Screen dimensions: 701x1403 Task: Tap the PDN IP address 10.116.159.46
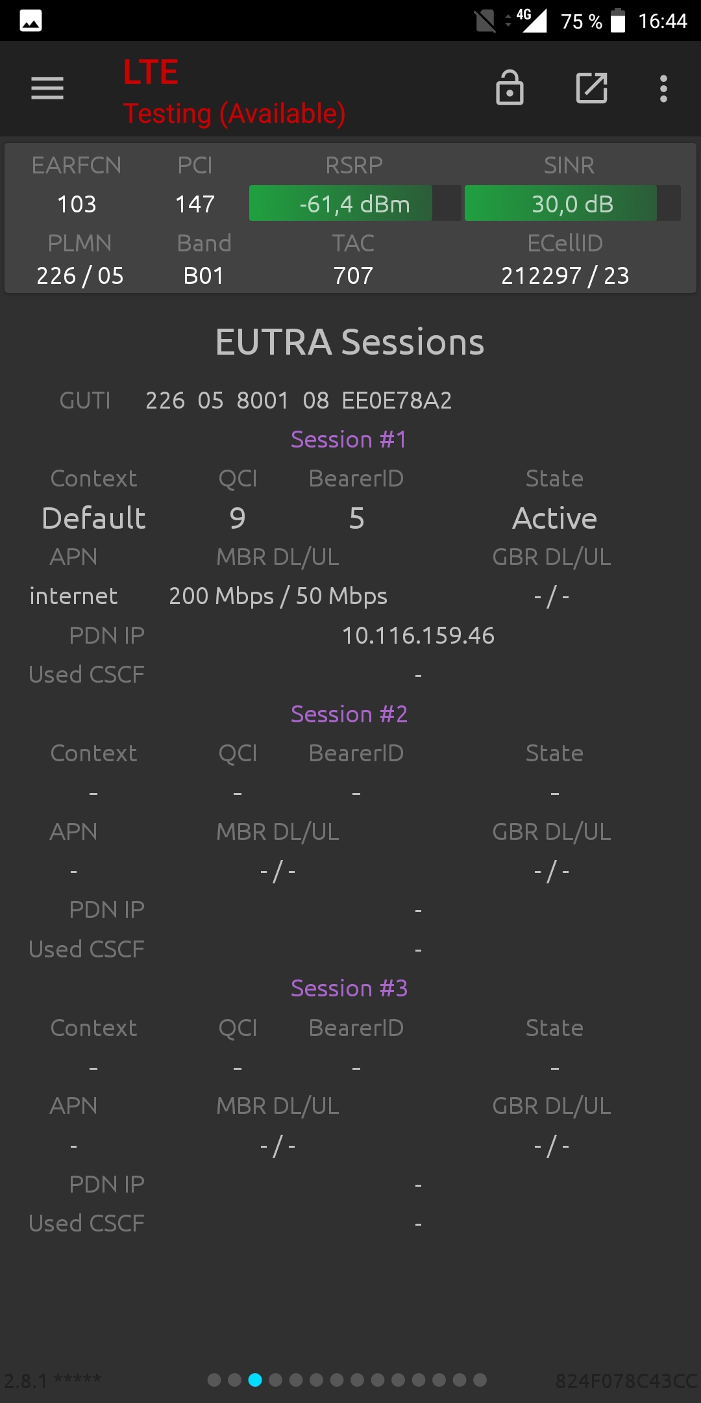pyautogui.click(x=418, y=635)
